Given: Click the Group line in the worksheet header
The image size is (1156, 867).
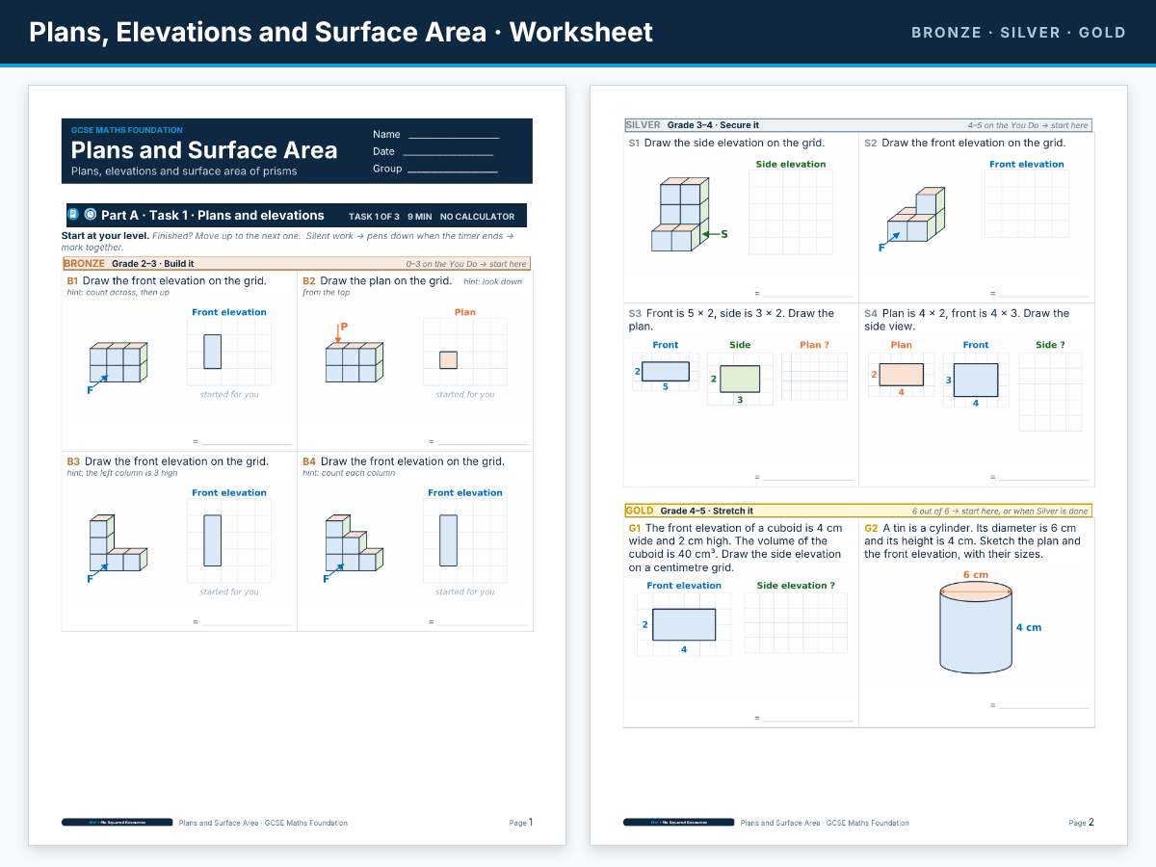Looking at the screenshot, I should (453, 169).
